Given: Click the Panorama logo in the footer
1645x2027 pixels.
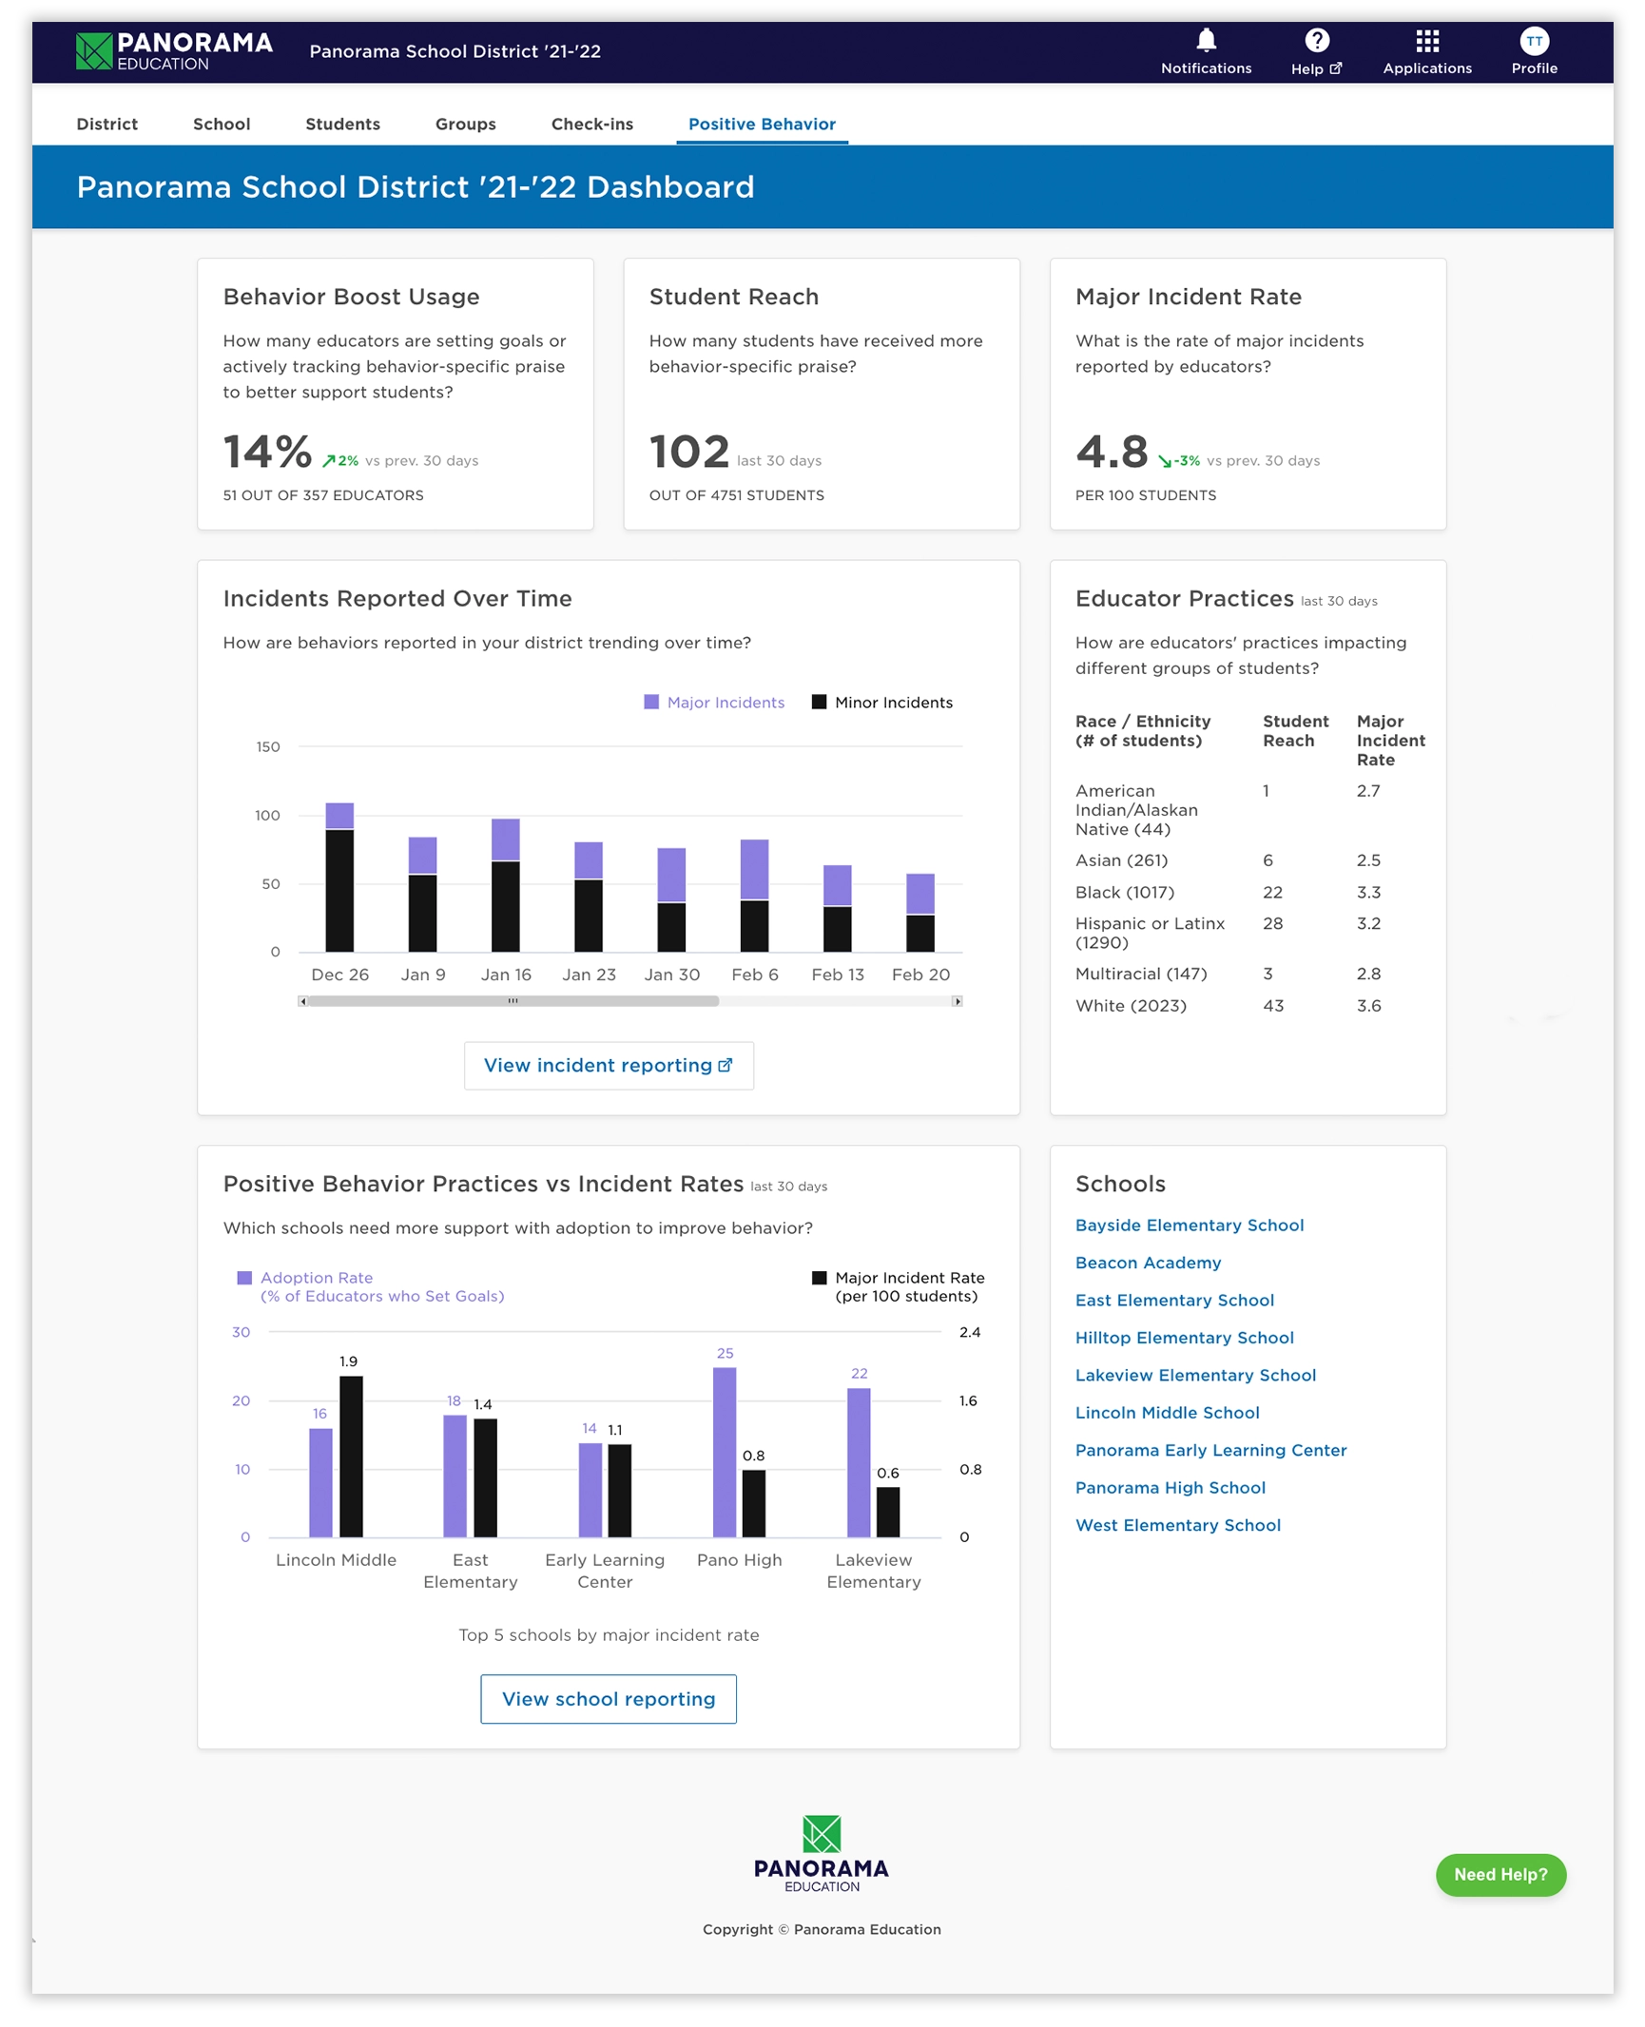Looking at the screenshot, I should tap(821, 1853).
